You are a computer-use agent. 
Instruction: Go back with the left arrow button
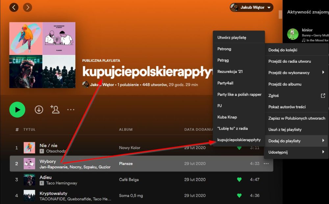tap(14, 7)
